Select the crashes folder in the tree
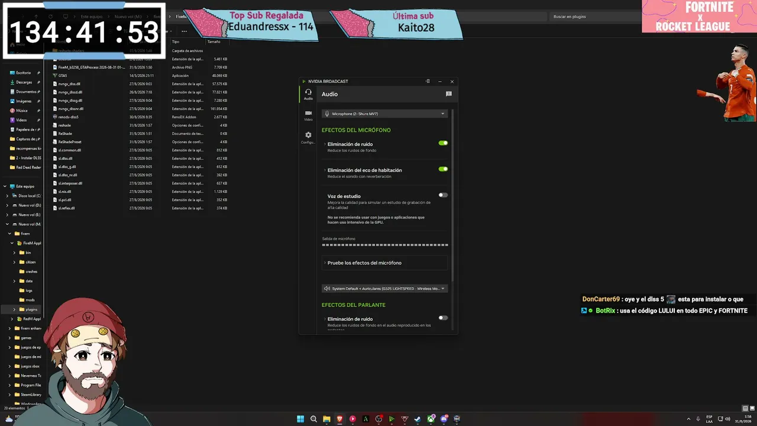 [31, 272]
